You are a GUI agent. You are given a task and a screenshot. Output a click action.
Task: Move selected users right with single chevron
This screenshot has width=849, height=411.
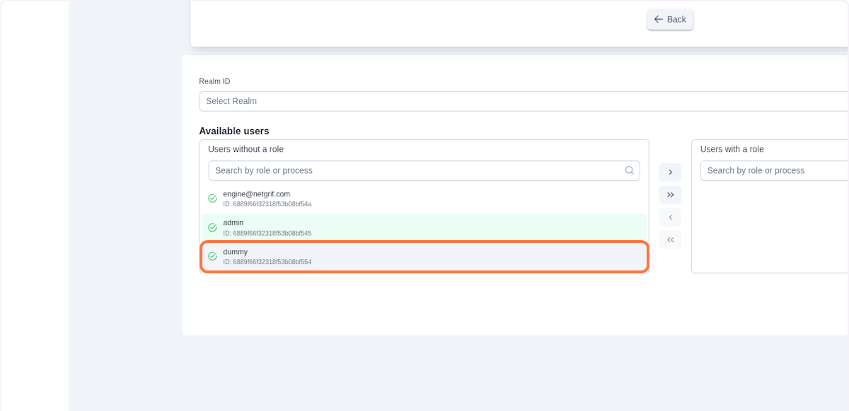[x=670, y=172]
